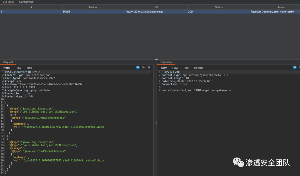This screenshot has height=176, width=300.
Task: Click "x":{ key on request line 15
Action: tap(12, 114)
